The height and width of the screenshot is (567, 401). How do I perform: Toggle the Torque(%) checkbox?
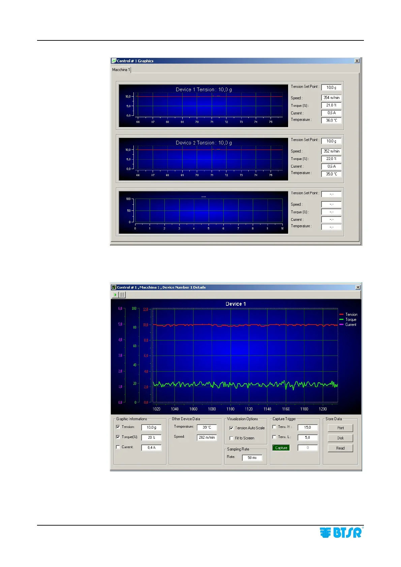(x=118, y=437)
